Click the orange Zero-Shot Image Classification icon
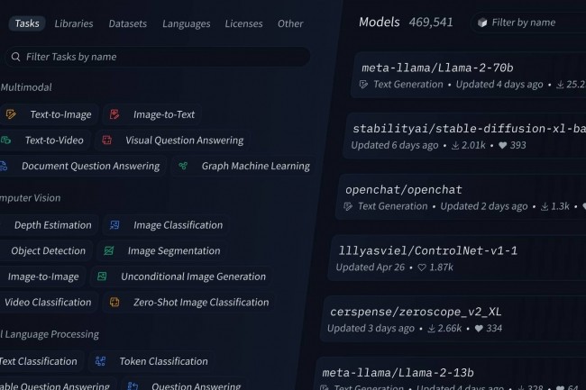Viewport: 586px width, 390px height. (x=114, y=303)
